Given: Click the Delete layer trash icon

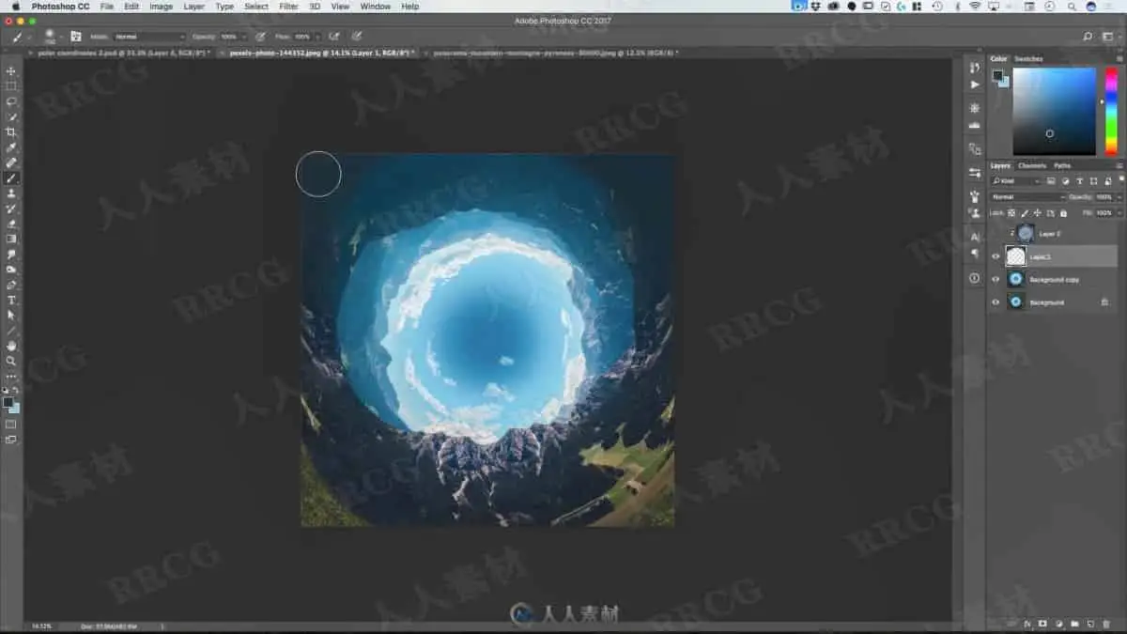Looking at the screenshot, I should tap(1105, 624).
